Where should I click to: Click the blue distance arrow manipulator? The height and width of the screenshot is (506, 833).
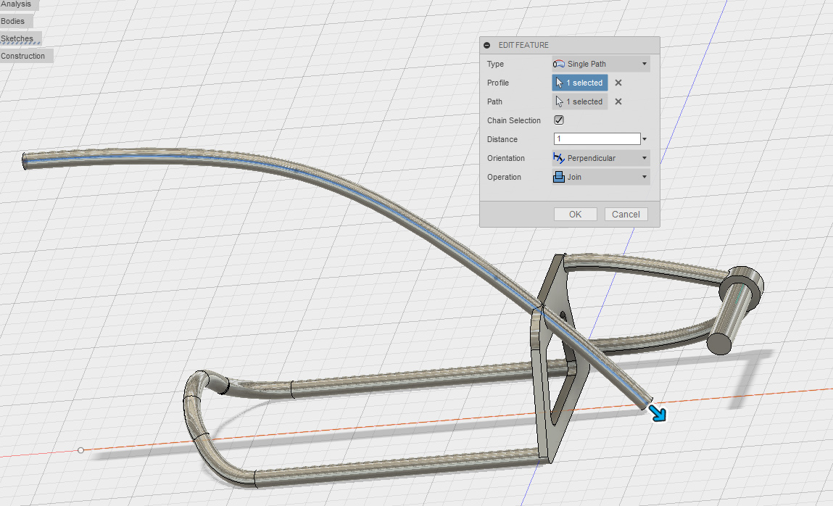click(659, 414)
